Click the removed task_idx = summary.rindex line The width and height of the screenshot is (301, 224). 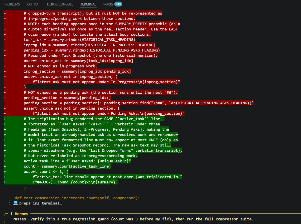(x=80, y=40)
